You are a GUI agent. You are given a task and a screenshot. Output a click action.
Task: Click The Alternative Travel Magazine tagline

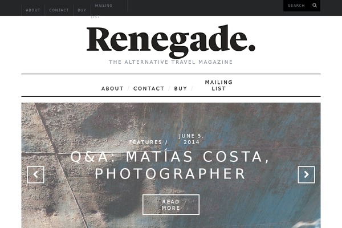pyautogui.click(x=171, y=62)
